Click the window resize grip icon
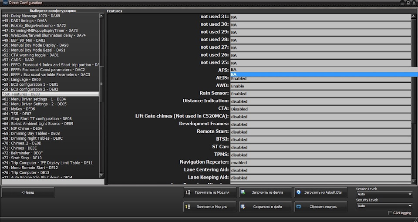This screenshot has height=222, width=418. click(x=415, y=219)
